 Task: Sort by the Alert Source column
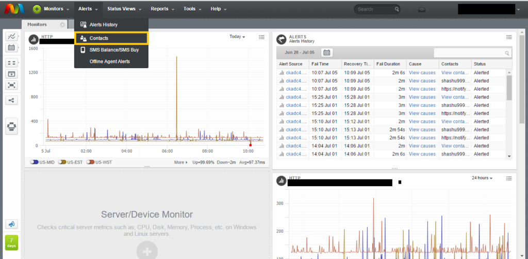click(293, 64)
